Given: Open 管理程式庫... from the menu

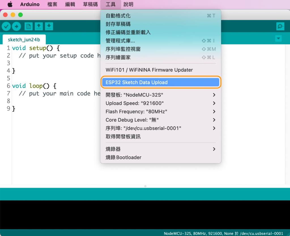Looking at the screenshot, I should click(x=161, y=41).
